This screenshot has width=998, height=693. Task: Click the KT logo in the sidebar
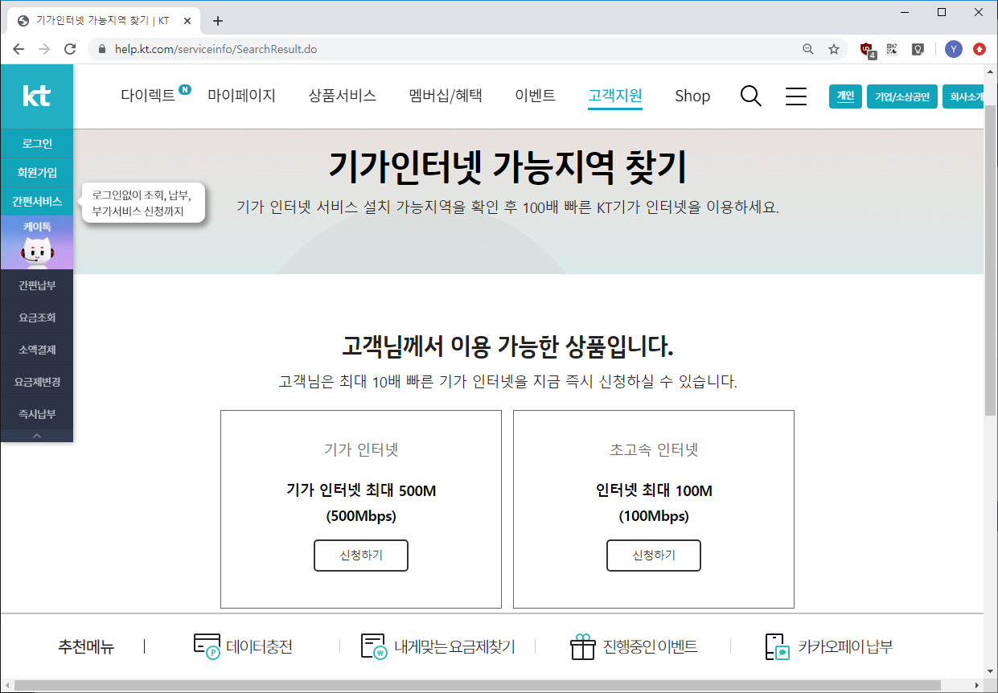click(x=36, y=96)
